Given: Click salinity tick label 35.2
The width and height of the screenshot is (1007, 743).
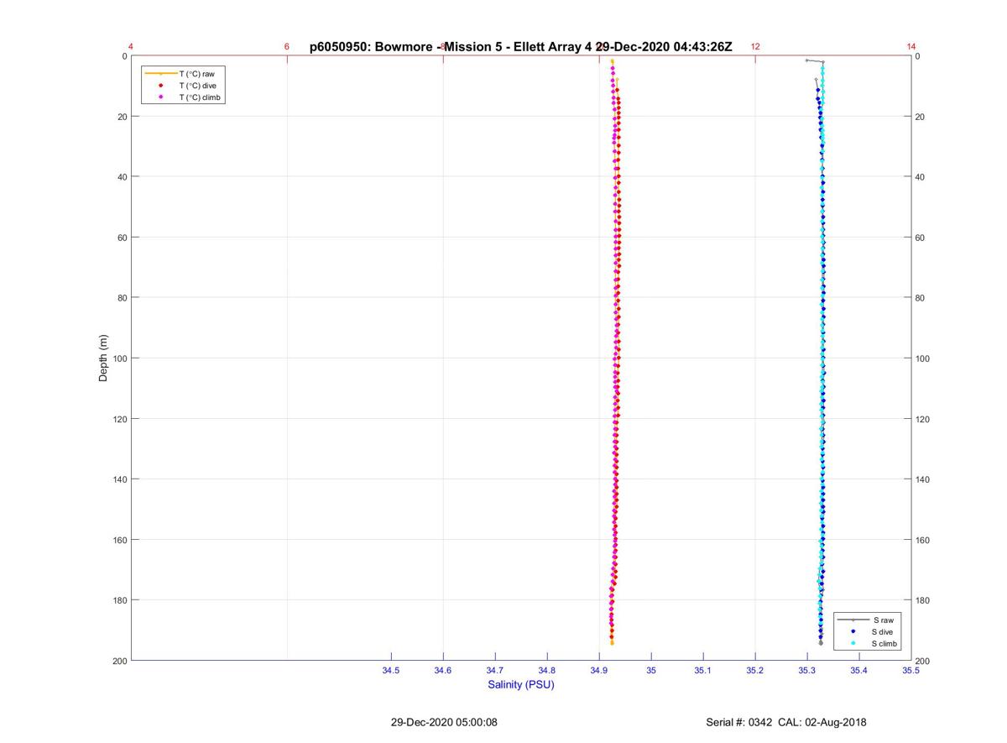Looking at the screenshot, I should coord(755,670).
